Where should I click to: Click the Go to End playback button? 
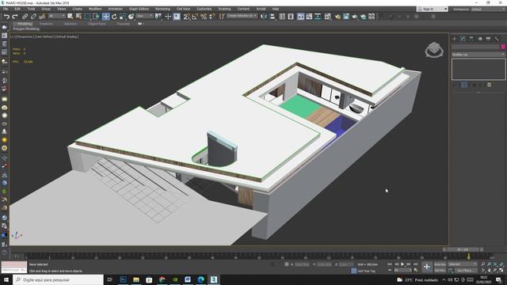415,264
